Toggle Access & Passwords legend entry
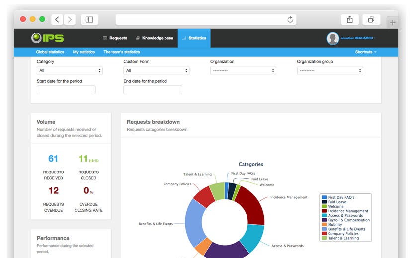The height and width of the screenshot is (258, 412). point(342,215)
